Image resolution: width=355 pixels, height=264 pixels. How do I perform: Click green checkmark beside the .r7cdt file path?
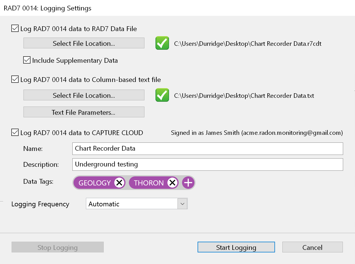pyautogui.click(x=162, y=43)
